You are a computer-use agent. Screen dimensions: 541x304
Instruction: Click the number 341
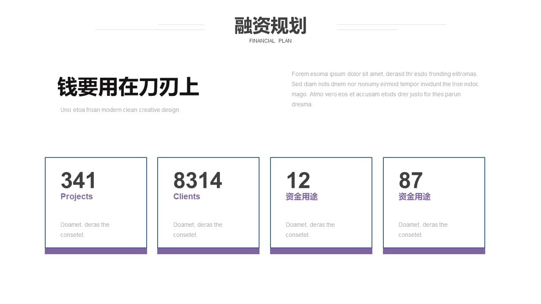(x=78, y=180)
